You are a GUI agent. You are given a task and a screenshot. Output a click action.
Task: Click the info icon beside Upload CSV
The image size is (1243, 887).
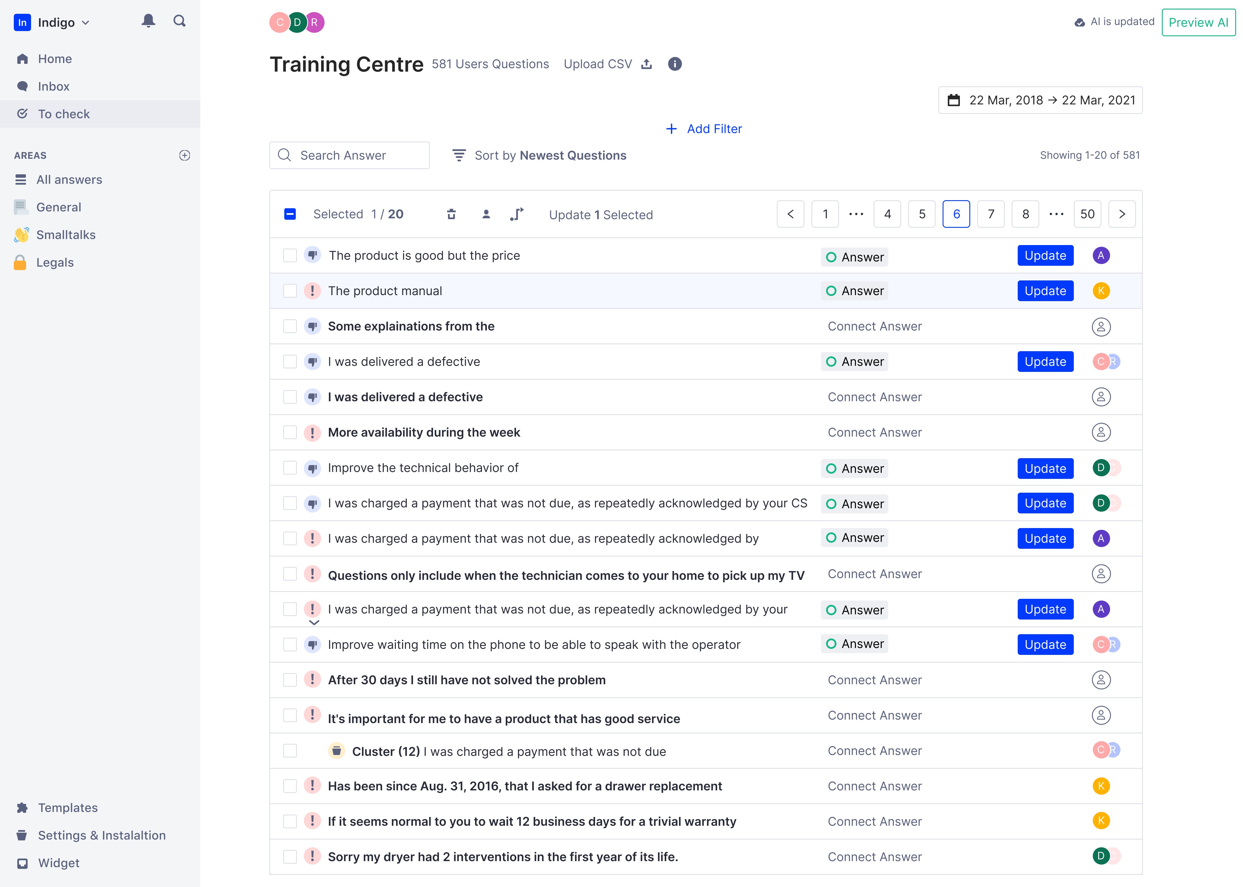click(x=675, y=64)
